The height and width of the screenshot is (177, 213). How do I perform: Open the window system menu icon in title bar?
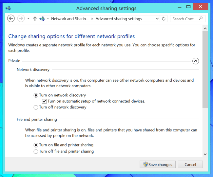(x=8, y=8)
